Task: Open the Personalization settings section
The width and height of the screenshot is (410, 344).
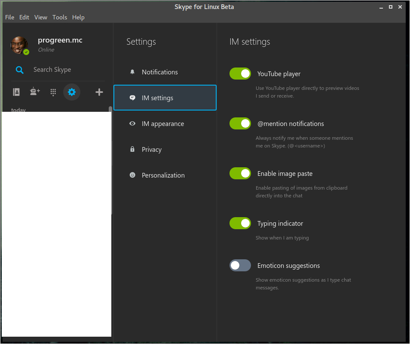Action: click(165, 175)
